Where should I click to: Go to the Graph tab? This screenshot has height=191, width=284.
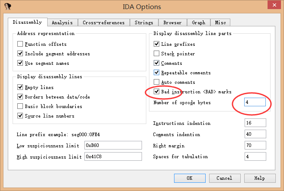pyautogui.click(x=199, y=22)
